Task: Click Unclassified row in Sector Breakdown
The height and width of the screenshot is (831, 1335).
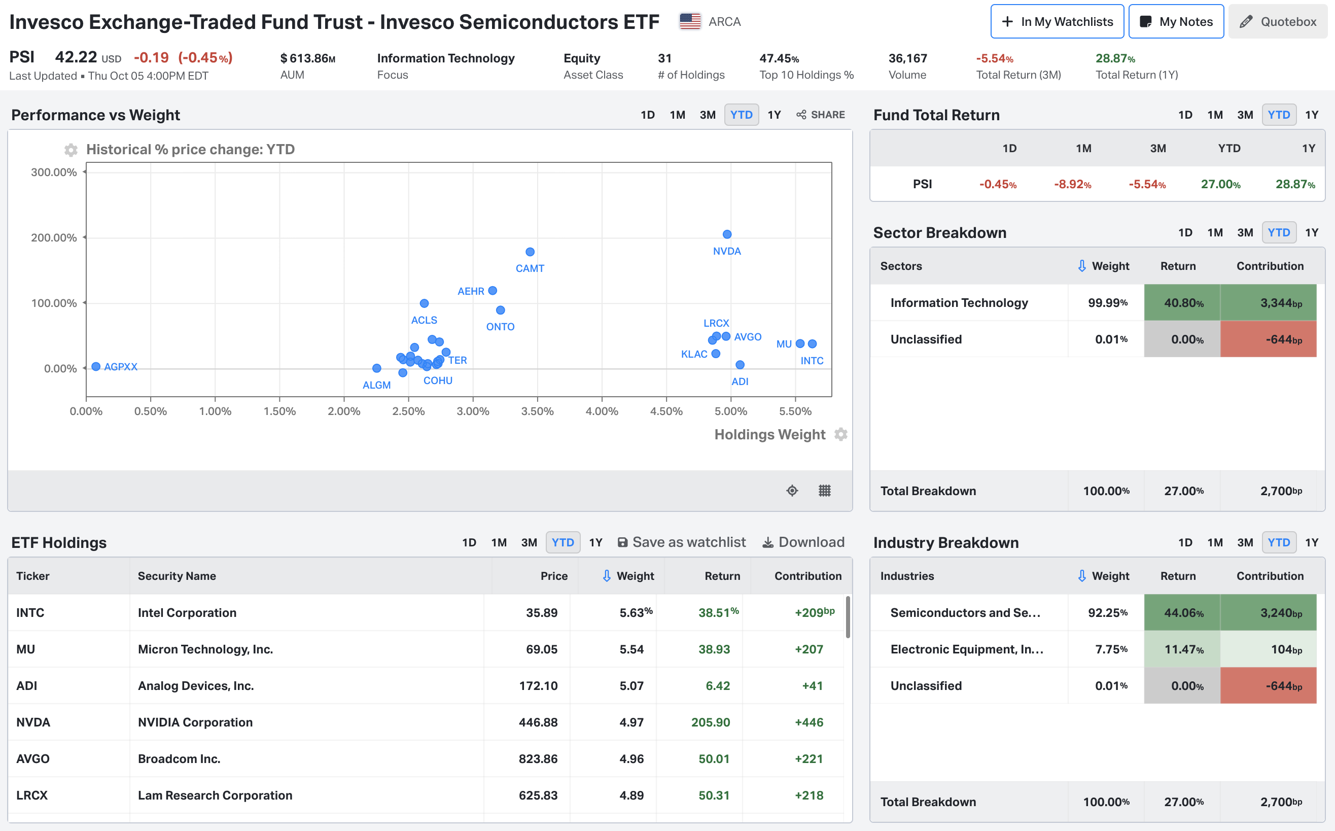Action: point(1093,339)
